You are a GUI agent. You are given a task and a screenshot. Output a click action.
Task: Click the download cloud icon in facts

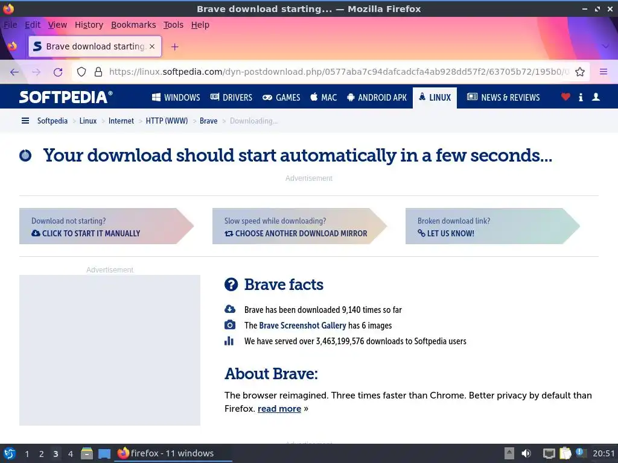pos(230,309)
